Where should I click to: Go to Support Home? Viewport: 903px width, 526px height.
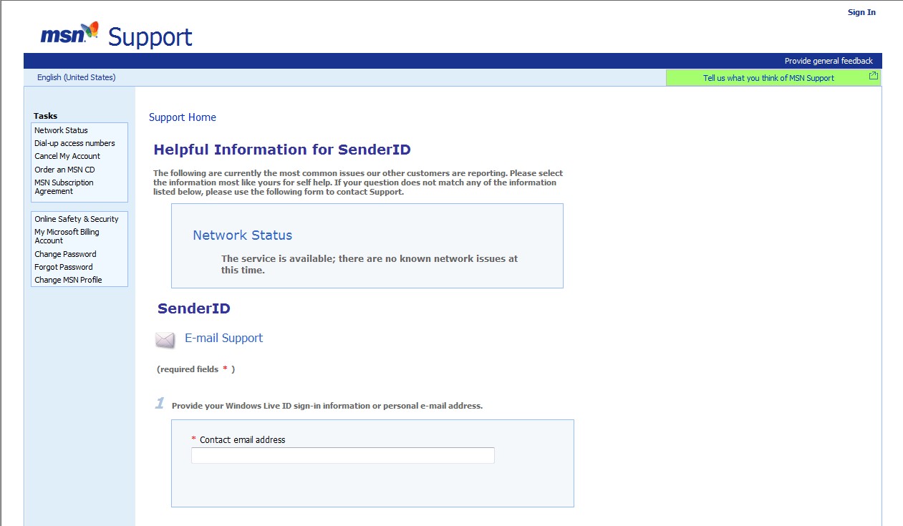[183, 117]
